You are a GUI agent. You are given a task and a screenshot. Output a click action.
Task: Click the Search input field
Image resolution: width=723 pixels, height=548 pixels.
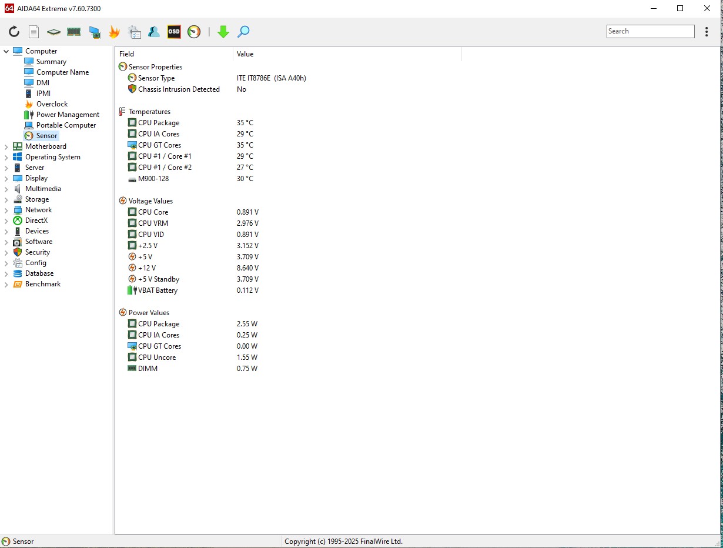coord(650,32)
